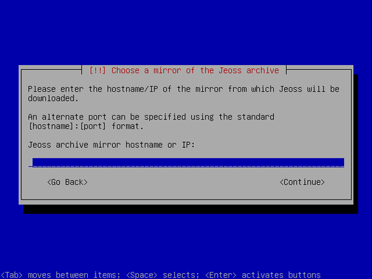This screenshot has height=279, width=372.
Task: Click the empty gray area between the Go Back and Continue buttons
Action: click(183, 182)
